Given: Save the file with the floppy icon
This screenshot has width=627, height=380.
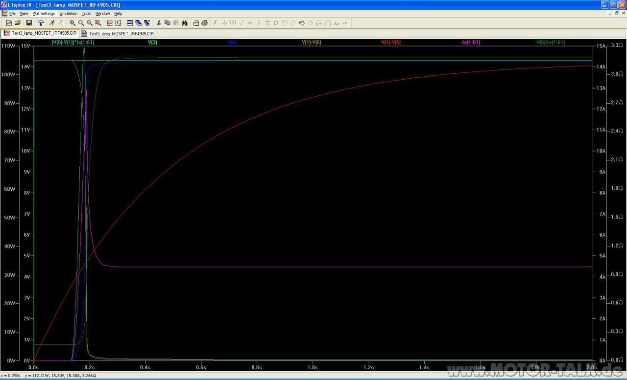Looking at the screenshot, I should click(x=28, y=23).
